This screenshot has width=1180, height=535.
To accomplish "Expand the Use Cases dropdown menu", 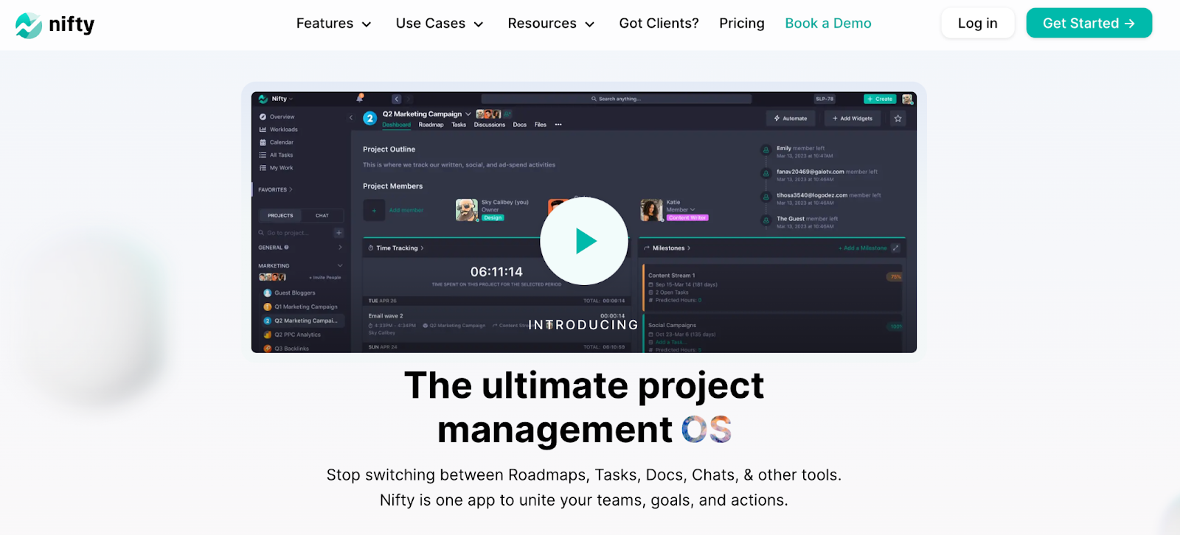I will (x=440, y=24).
